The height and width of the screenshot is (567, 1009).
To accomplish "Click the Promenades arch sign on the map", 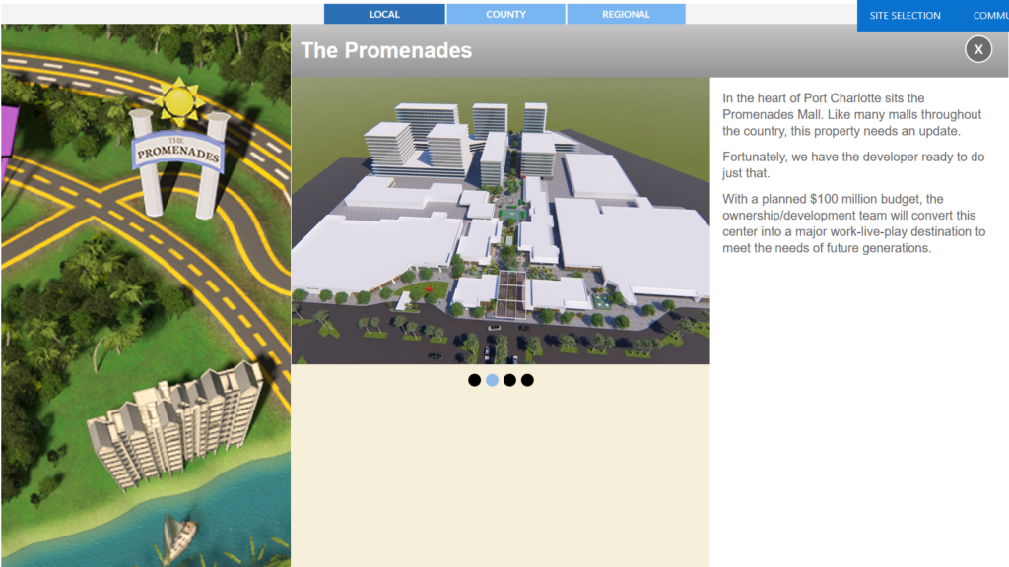I will 180,154.
